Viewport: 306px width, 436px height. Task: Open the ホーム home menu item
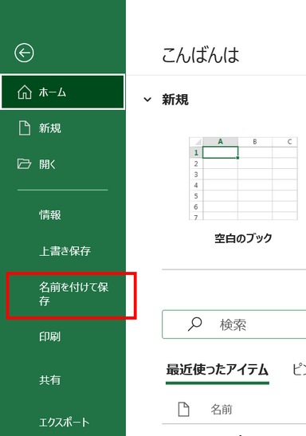click(62, 92)
